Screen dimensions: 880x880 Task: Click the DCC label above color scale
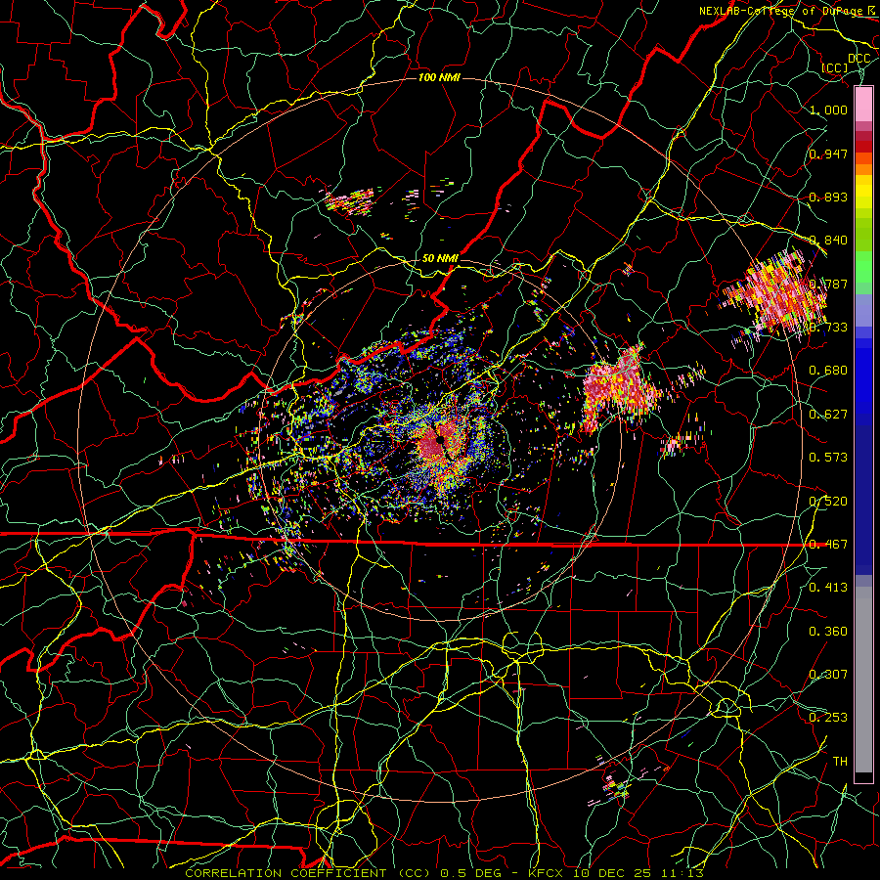pos(858,59)
